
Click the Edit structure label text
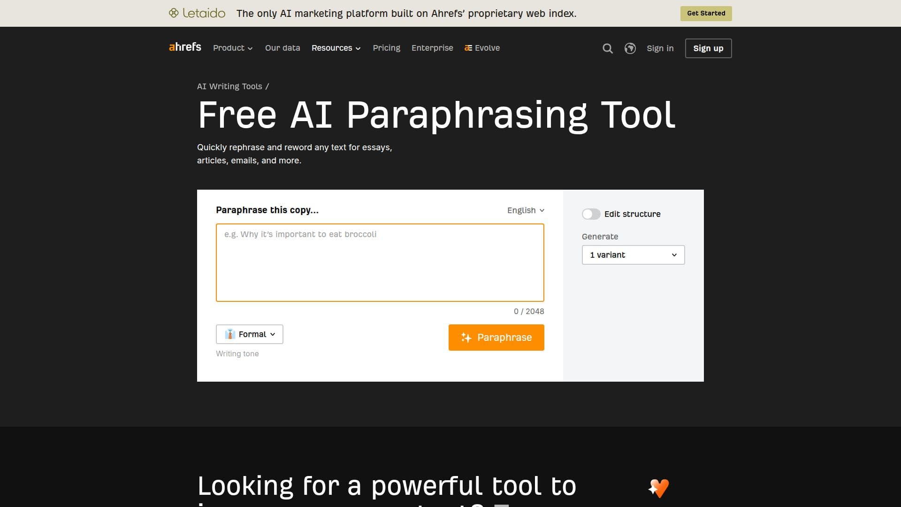coord(633,214)
